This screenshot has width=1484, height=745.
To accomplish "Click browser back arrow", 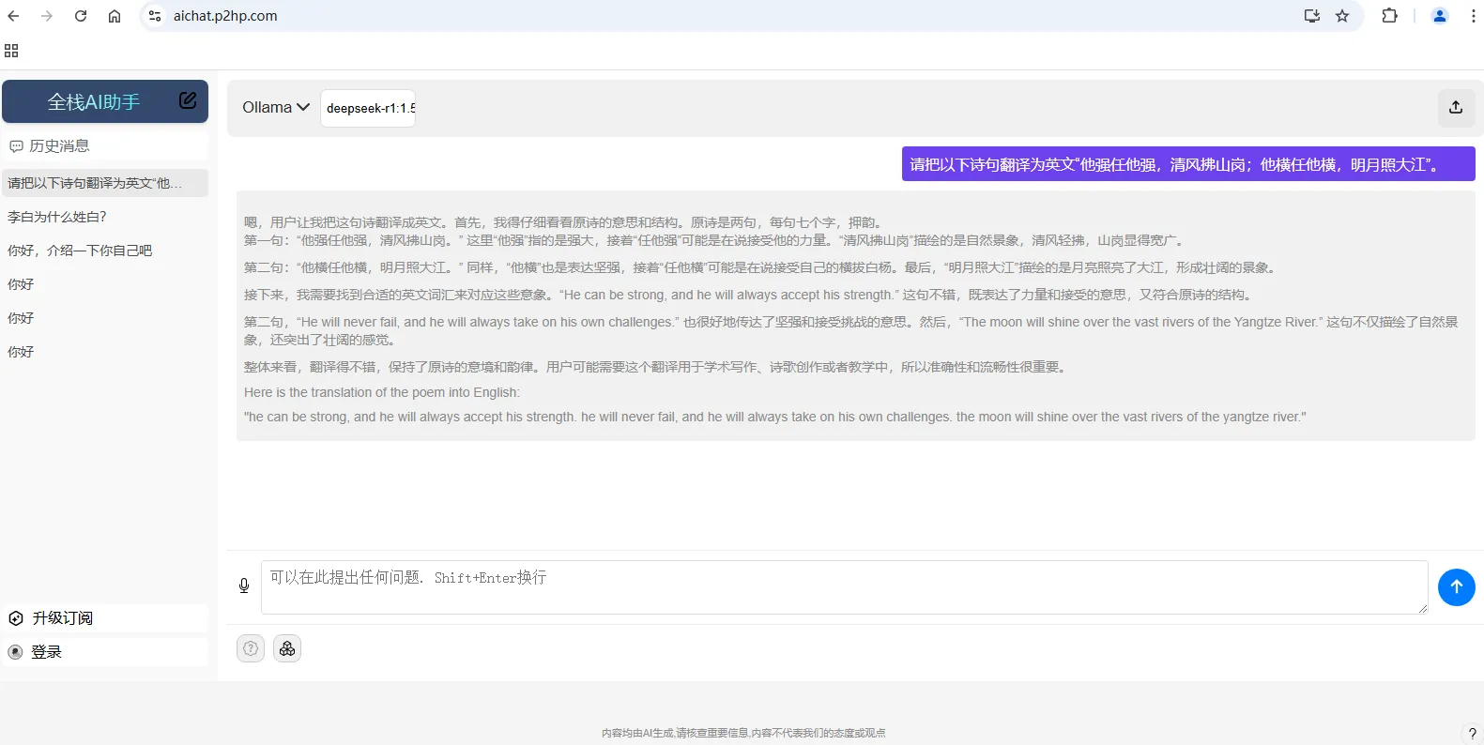I will click(13, 16).
